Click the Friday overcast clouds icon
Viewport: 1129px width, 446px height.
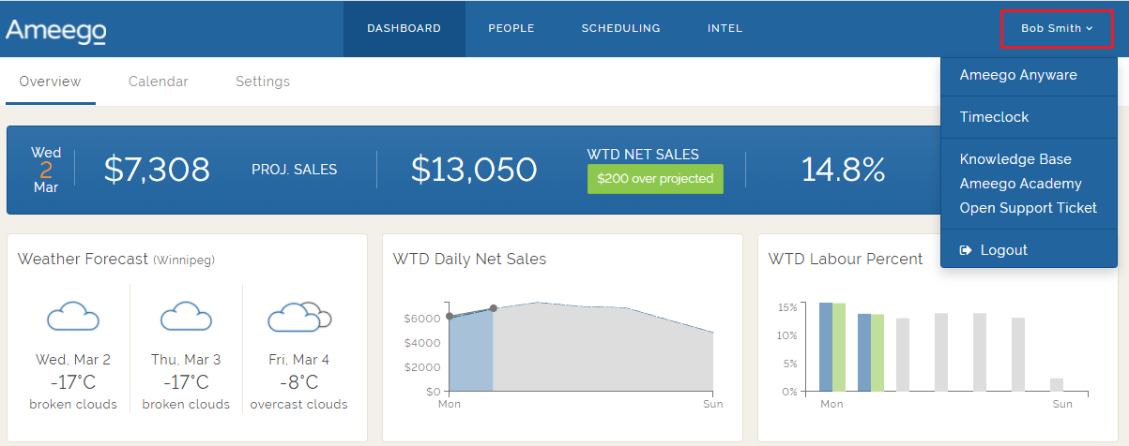pos(299,317)
